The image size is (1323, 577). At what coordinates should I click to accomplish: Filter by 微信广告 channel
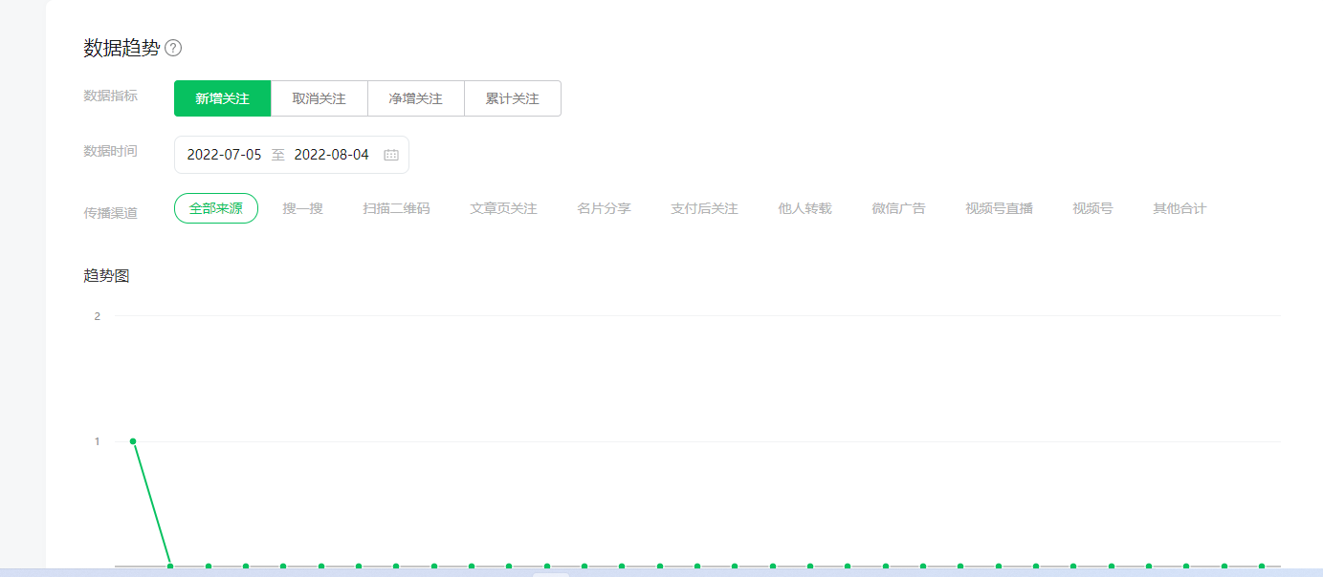pos(899,208)
